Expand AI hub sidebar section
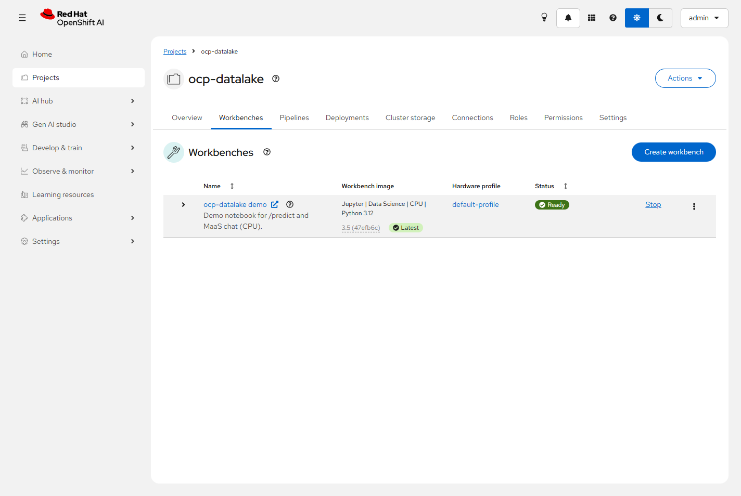The height and width of the screenshot is (496, 741). point(79,101)
